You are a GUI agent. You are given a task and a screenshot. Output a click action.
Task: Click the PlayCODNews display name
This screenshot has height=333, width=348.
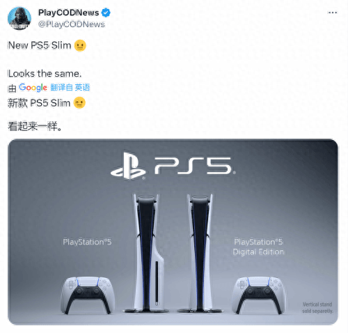68,13
